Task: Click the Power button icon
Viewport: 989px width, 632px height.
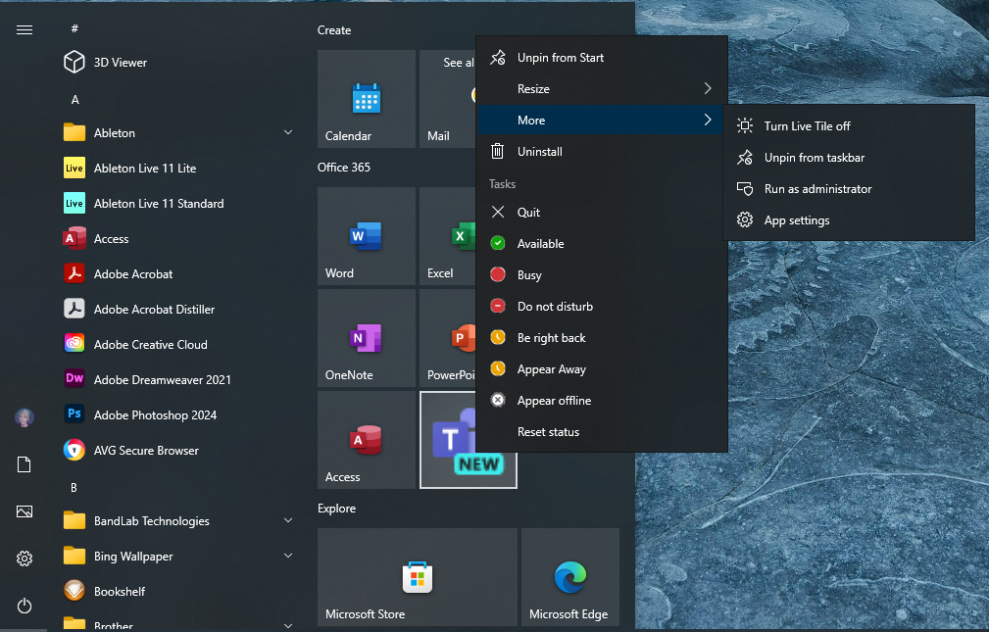Action: coord(24,606)
